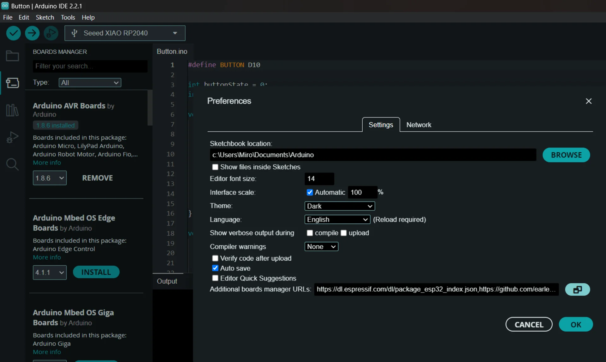Switch to the Network tab
This screenshot has height=362, width=606.
pyautogui.click(x=419, y=125)
